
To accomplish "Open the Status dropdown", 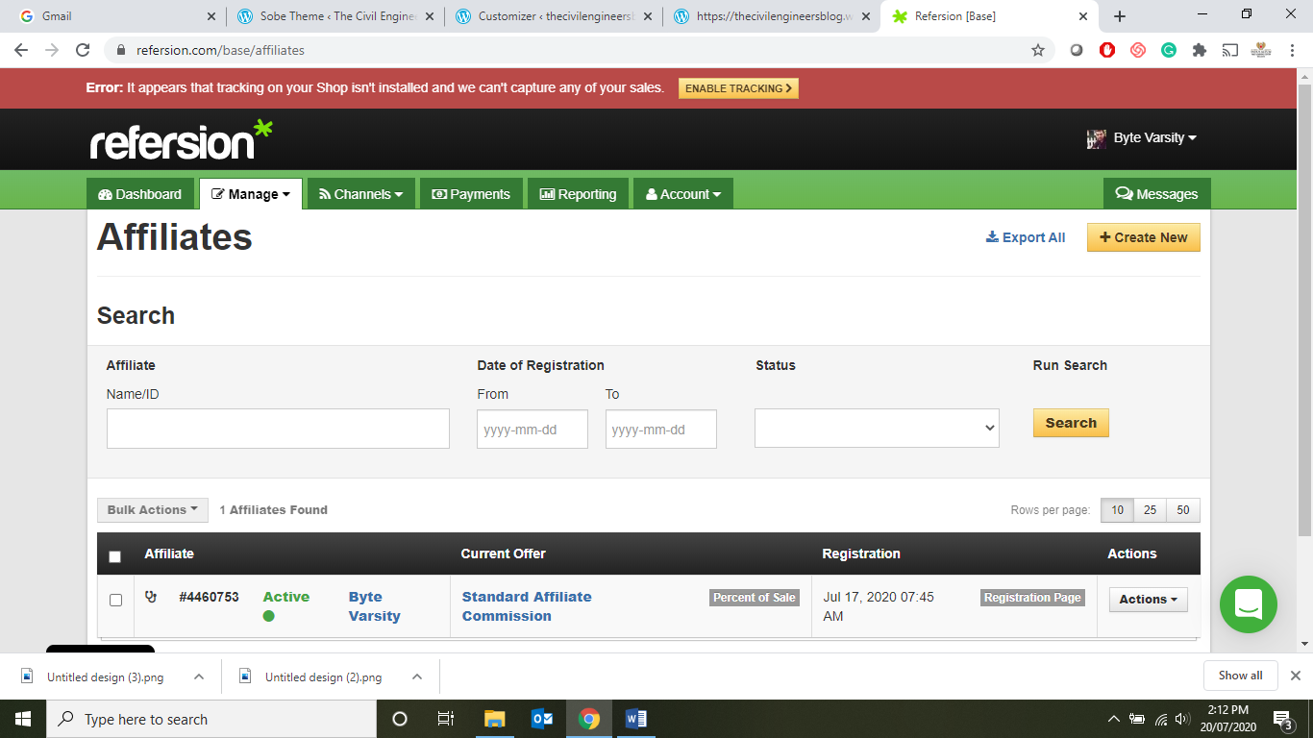I will coord(877,429).
